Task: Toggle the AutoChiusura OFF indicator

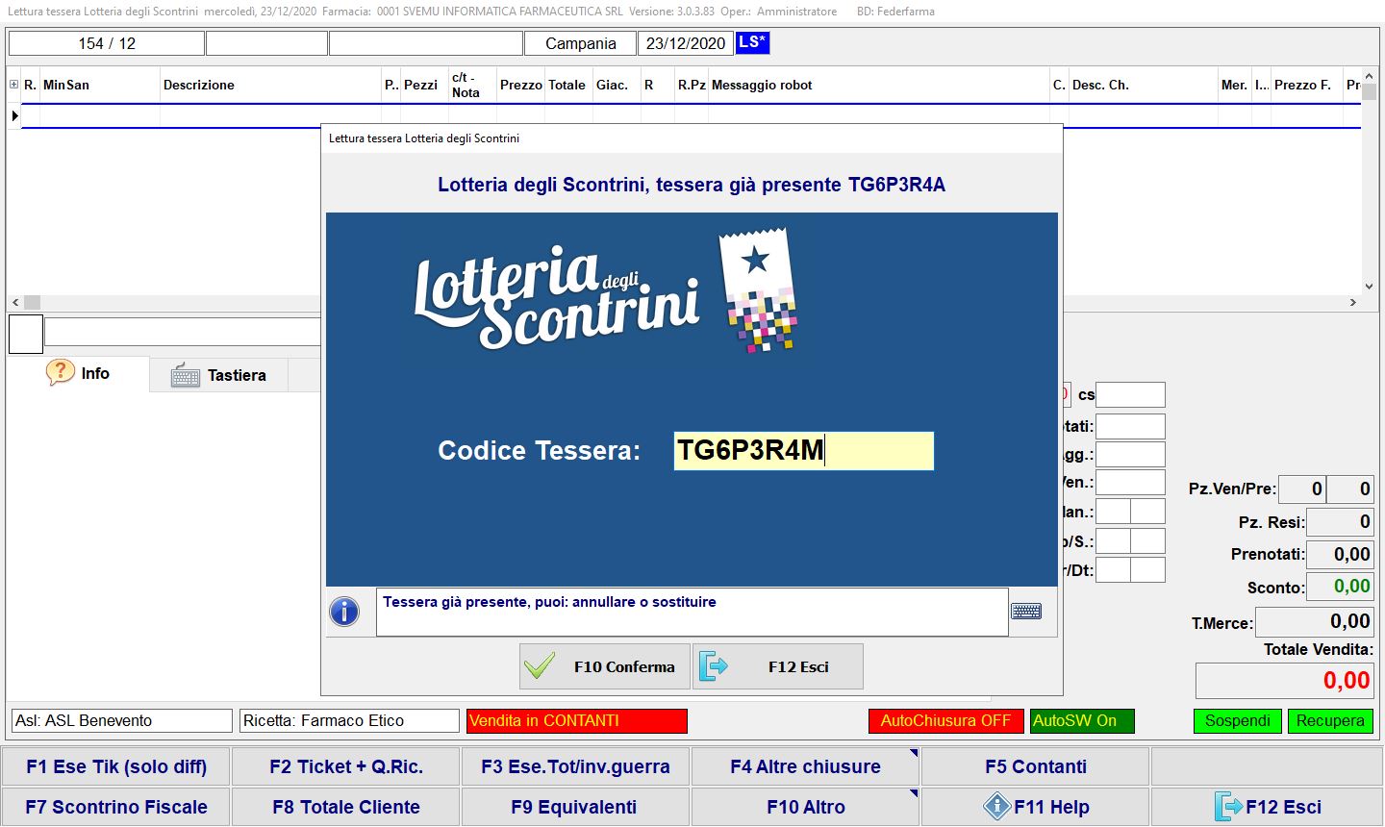Action: [944, 721]
